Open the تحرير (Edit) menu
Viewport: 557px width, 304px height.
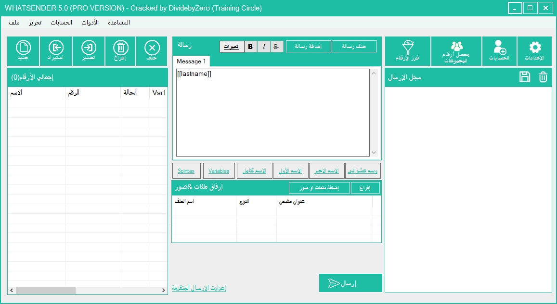tap(35, 22)
